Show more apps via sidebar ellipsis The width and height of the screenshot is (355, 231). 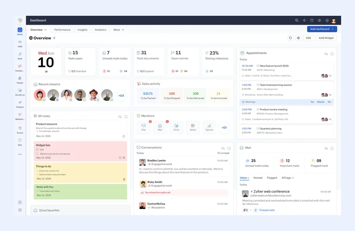(20, 154)
